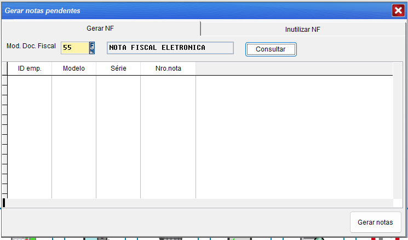The image size is (408, 240).
Task: Click the NOTA FISCAL ELETRONICA description field
Action: (x=170, y=48)
